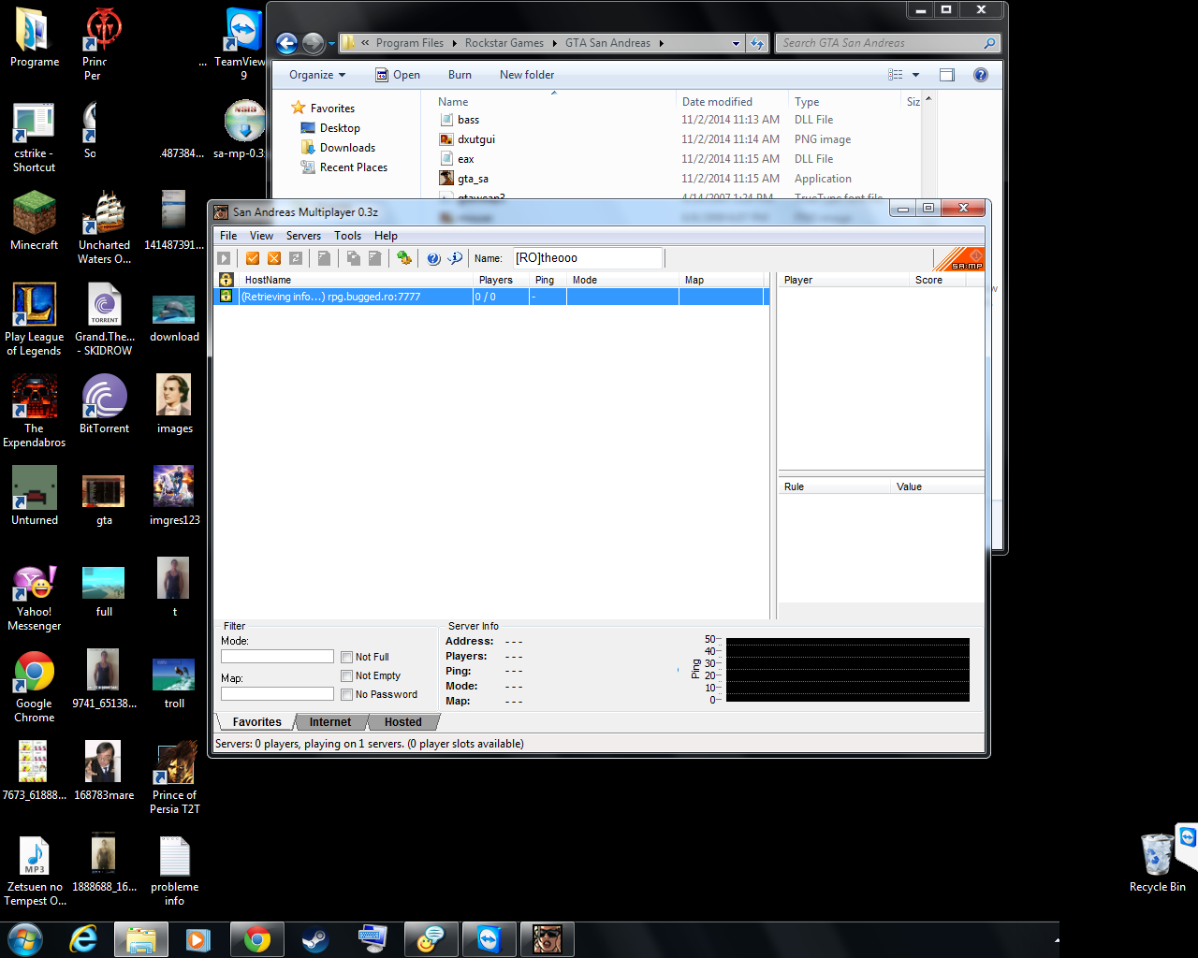The width and height of the screenshot is (1198, 958).
Task: Tick the No Password checkbox
Action: pos(347,694)
